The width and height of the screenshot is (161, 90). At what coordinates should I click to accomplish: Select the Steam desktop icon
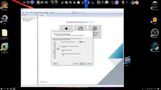pyautogui.click(x=5, y=19)
